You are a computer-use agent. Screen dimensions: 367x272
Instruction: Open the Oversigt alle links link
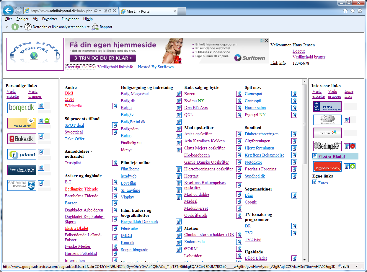click(x=81, y=67)
